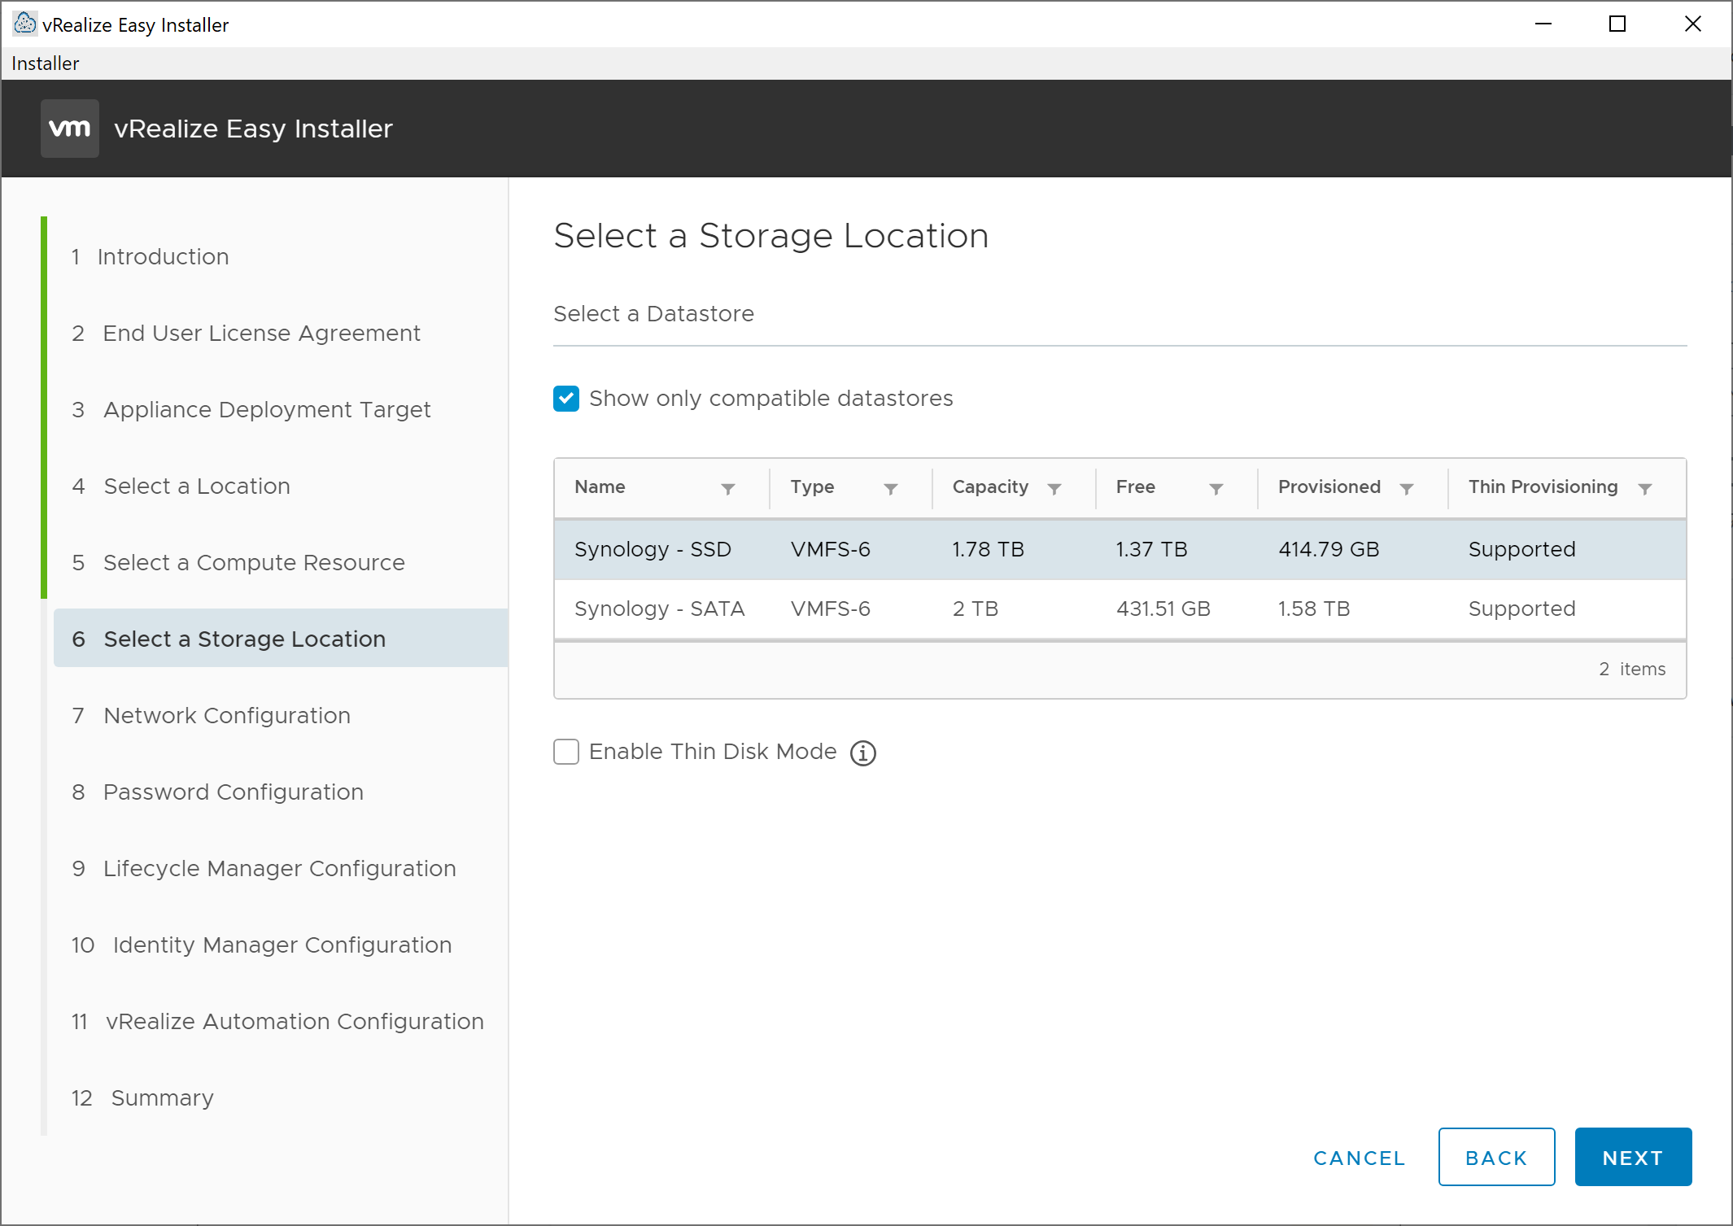Enable Thin Disk Mode checkbox
The height and width of the screenshot is (1226, 1733).
click(x=566, y=752)
